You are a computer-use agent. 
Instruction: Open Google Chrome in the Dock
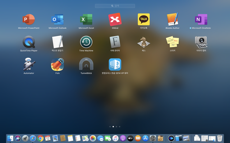click(40, 138)
